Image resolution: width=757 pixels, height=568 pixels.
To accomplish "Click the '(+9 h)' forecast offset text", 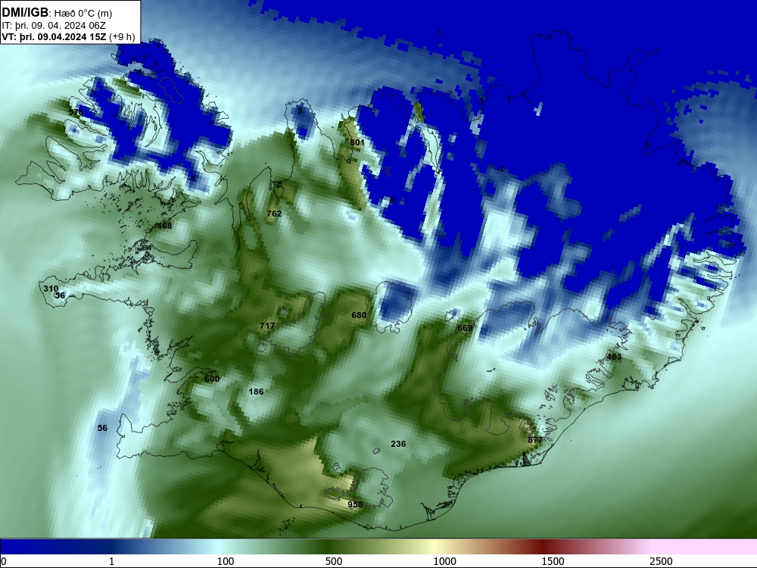I will [122, 36].
